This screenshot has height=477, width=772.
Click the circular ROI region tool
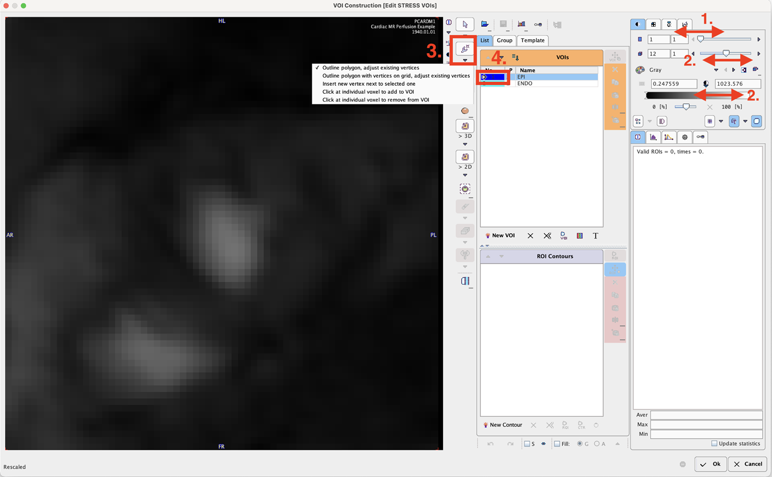point(465,189)
